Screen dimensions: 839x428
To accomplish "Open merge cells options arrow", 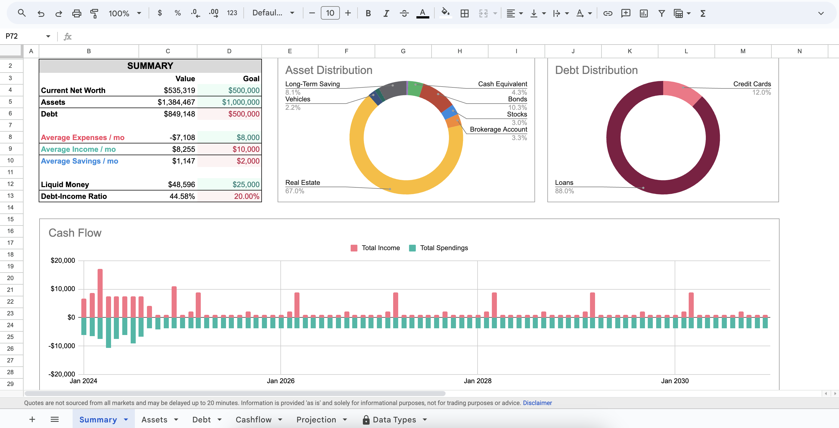I will point(495,13).
